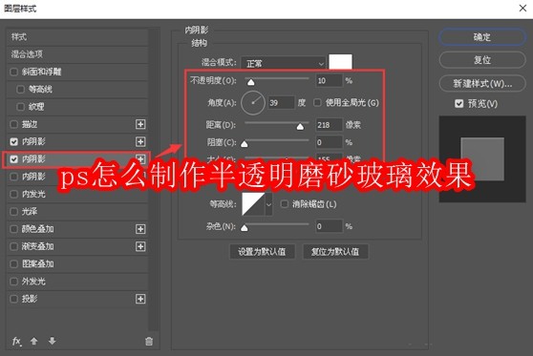Uncheck the highlighted 内阴影 row checkbox
Viewport: 533px width, 356px height.
pyautogui.click(x=14, y=159)
